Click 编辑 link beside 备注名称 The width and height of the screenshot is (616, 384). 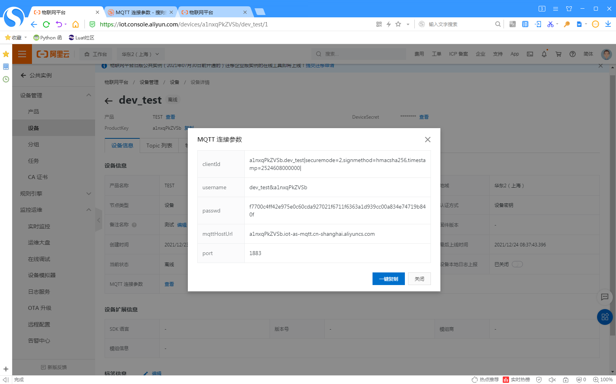click(182, 225)
